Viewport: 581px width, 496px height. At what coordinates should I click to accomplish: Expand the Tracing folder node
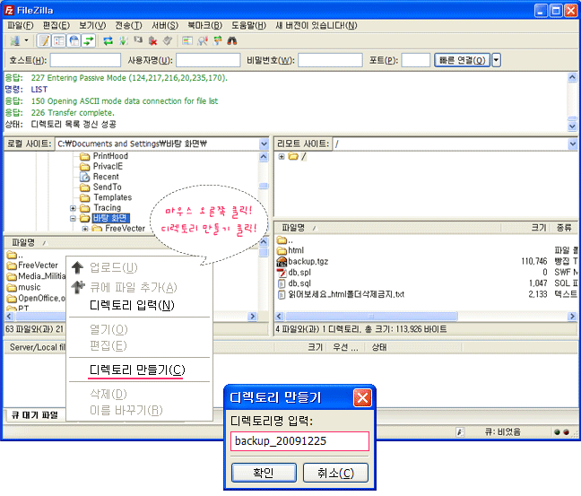(x=73, y=208)
